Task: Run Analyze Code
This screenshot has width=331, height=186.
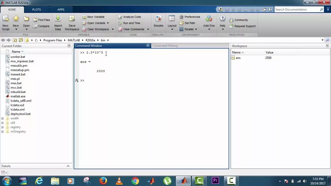Action: (x=130, y=17)
